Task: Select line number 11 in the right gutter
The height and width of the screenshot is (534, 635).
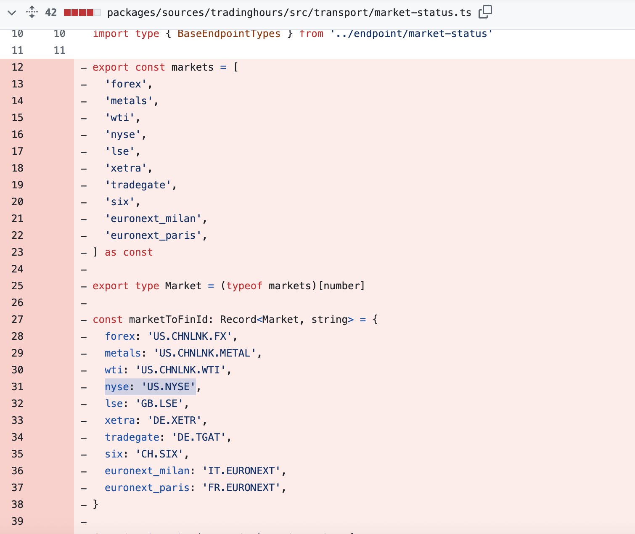Action: tap(59, 50)
